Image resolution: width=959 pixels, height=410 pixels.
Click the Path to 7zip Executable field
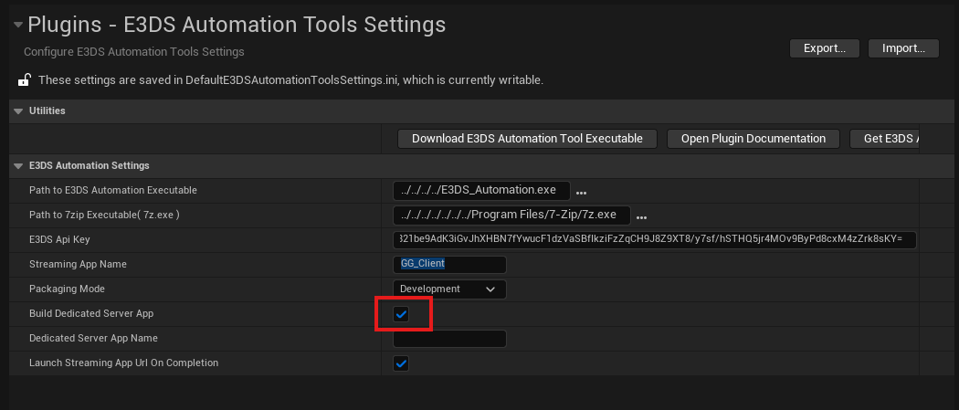click(511, 216)
